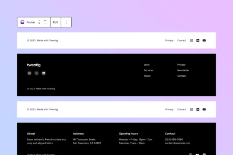233x155 pixels.
Task: Open Privacy link in first white footer
Action: 169,40
